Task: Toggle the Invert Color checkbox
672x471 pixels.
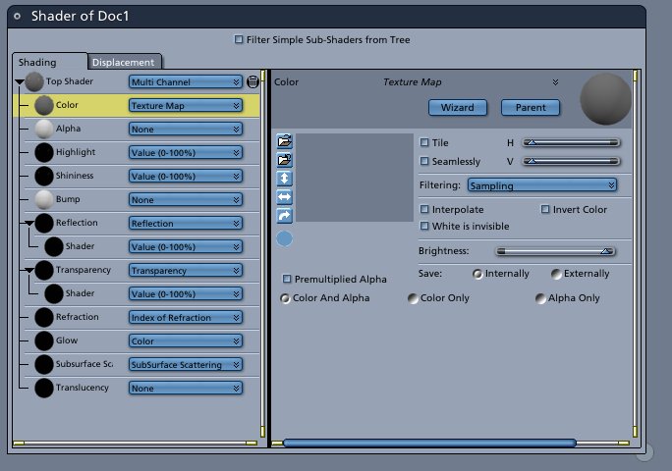Action: (545, 209)
